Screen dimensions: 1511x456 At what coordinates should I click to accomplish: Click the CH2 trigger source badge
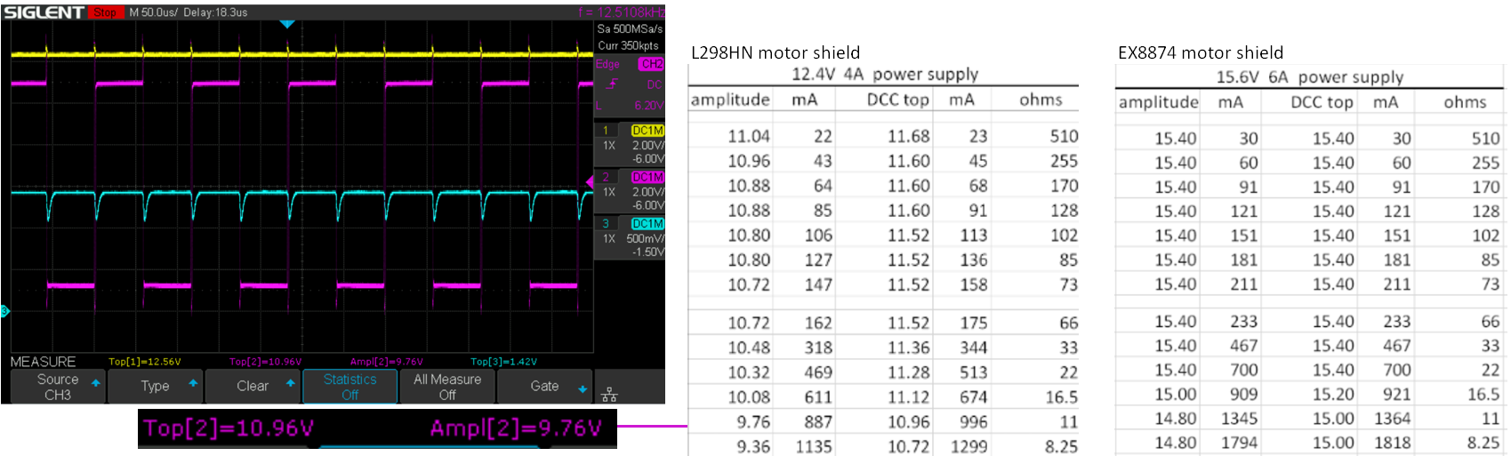(651, 64)
